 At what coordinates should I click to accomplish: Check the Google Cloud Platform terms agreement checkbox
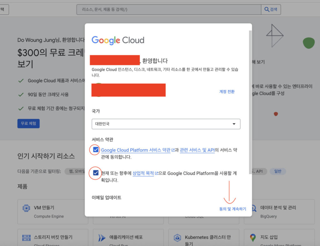96,150
